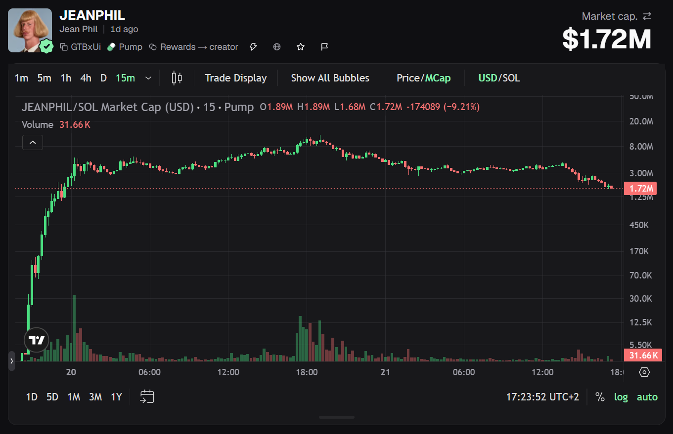Swap the Market cap display arrows
Screen dimensions: 673x434
[647, 16]
